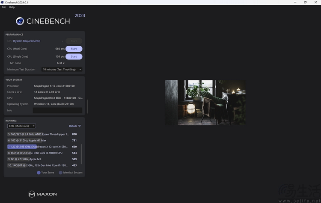Open the File menu

point(4,7)
